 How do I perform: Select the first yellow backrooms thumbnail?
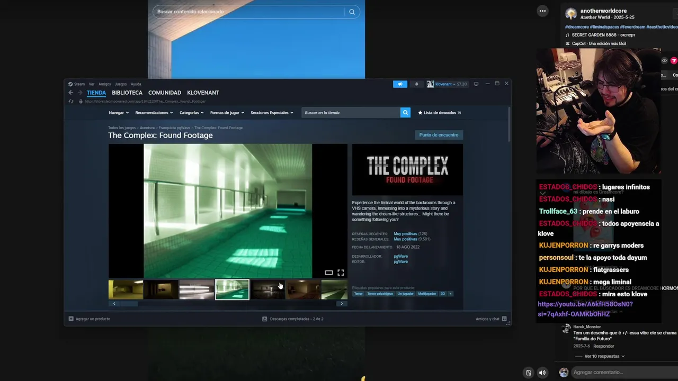pos(126,289)
